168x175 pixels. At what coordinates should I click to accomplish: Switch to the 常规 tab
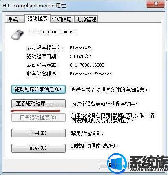(x=13, y=19)
